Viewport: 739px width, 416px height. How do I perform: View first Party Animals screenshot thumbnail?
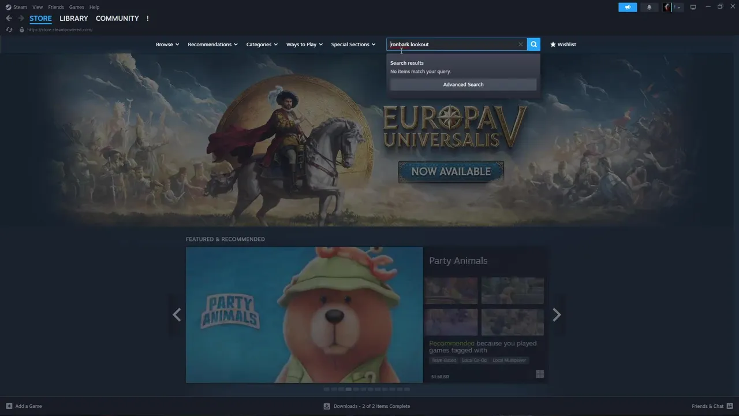[451, 291]
